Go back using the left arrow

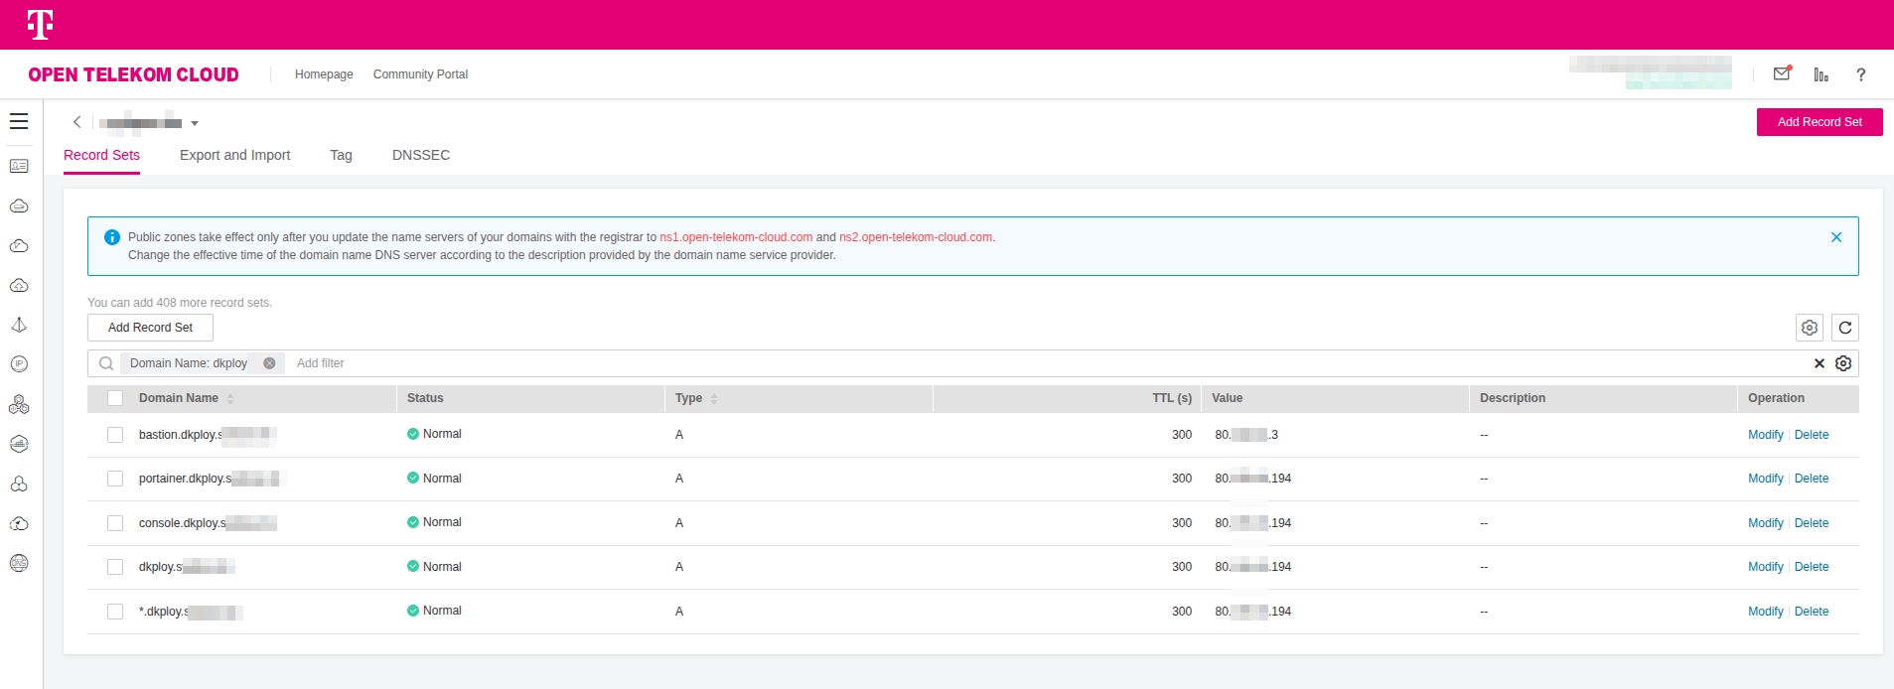tap(76, 122)
